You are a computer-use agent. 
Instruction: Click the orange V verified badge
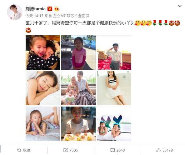click(x=50, y=9)
